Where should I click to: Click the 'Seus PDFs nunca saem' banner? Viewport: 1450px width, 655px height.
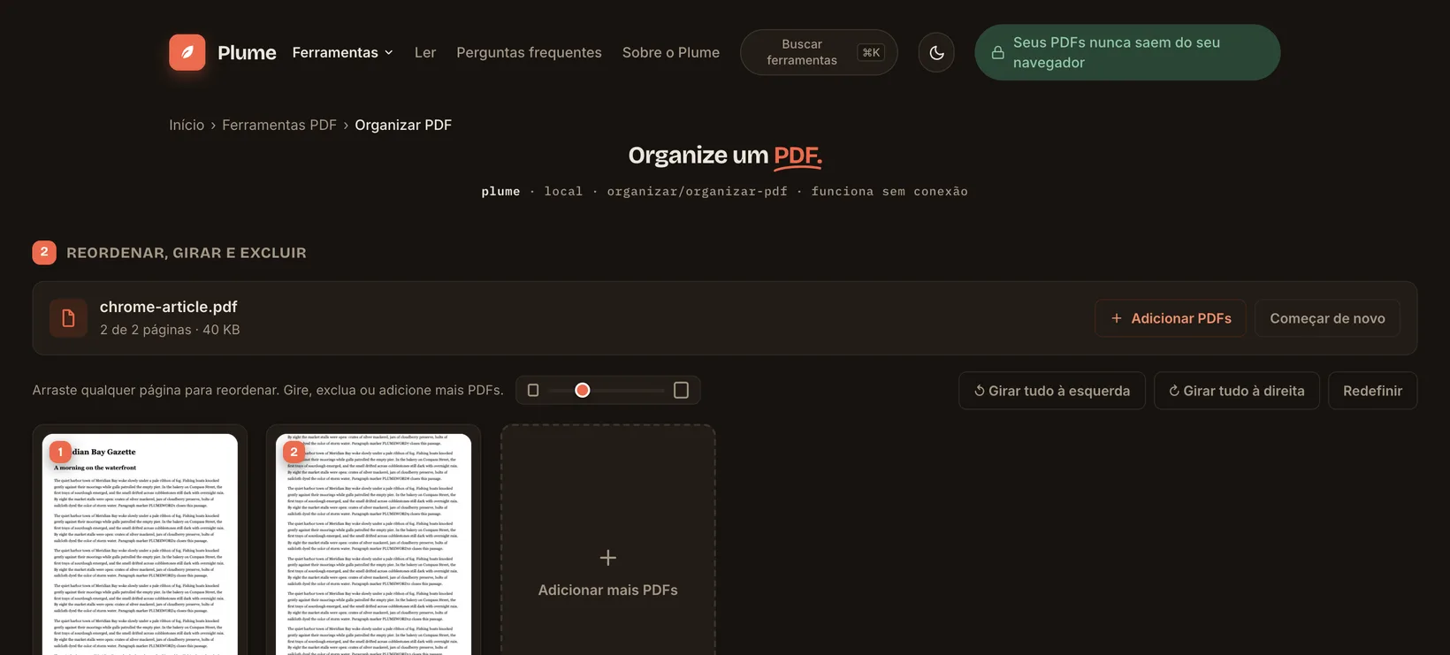(x=1127, y=52)
